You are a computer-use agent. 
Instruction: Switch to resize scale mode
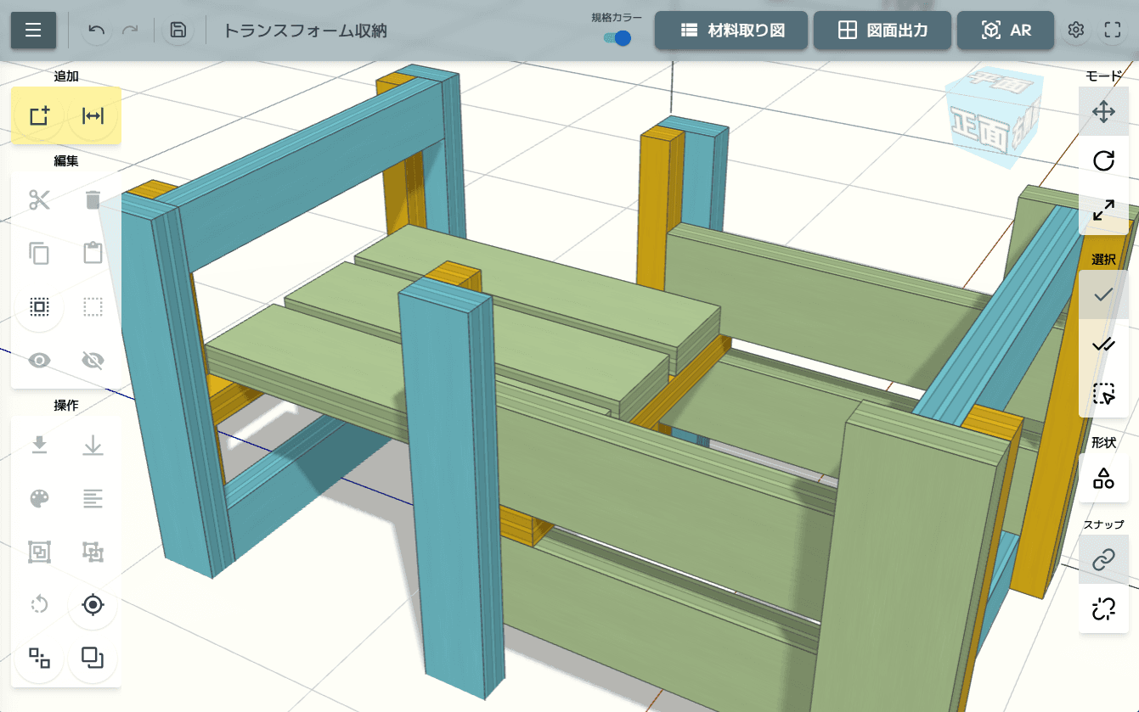coord(1103,210)
